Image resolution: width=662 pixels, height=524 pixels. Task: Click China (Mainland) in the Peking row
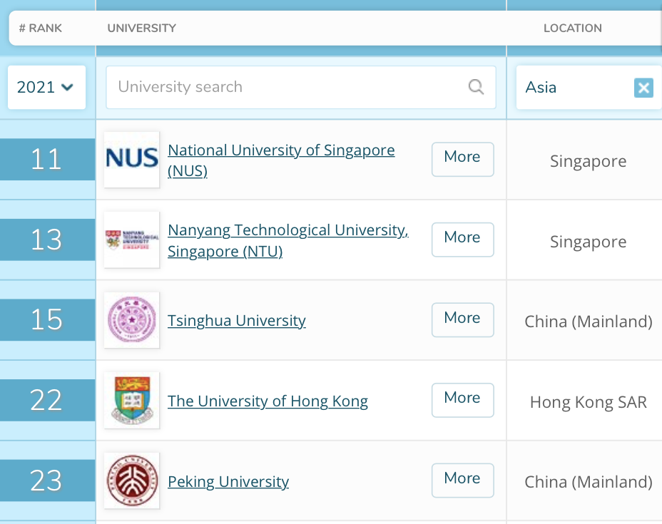(x=589, y=482)
